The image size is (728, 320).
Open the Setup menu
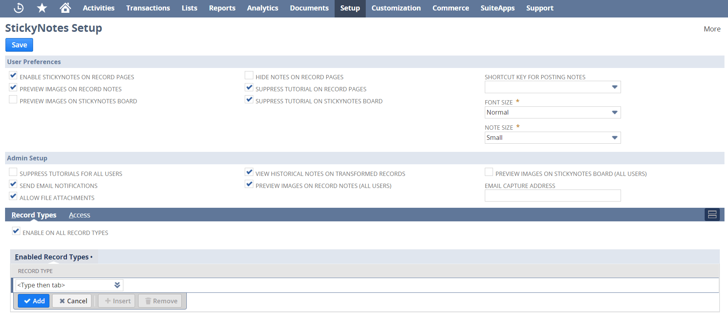click(x=350, y=8)
